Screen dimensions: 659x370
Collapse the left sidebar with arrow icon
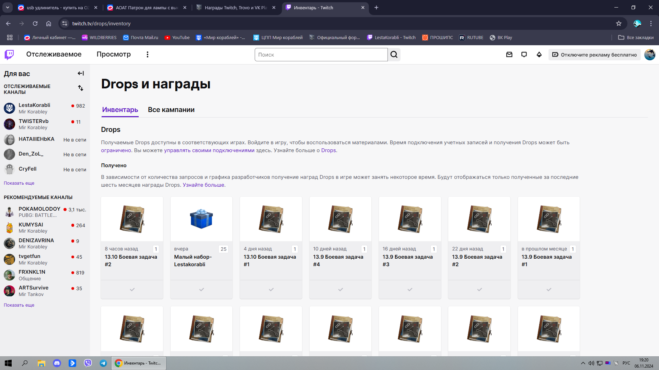pos(81,73)
